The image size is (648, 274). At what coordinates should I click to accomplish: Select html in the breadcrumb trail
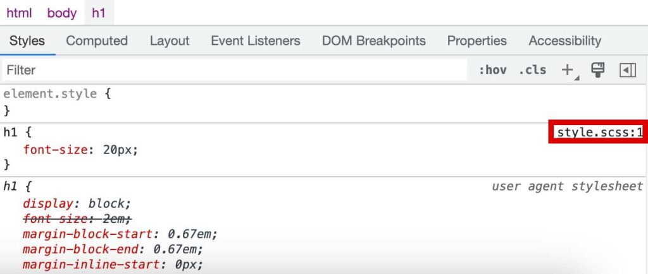pyautogui.click(x=19, y=13)
